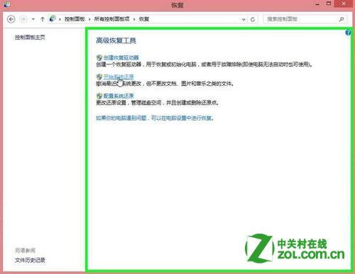This screenshot has width=355, height=274.
Task: Go back using the Back arrow button
Action: point(11,19)
